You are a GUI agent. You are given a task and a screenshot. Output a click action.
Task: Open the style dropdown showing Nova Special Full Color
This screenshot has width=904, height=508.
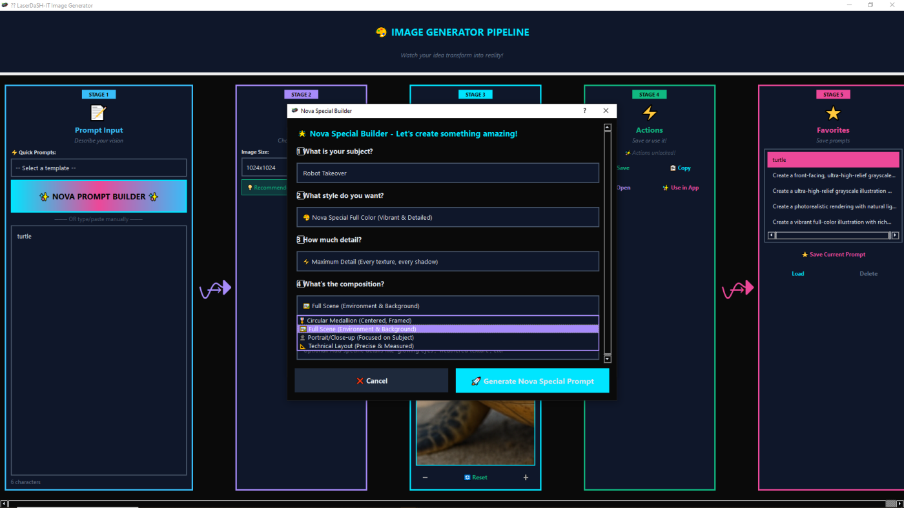tap(447, 217)
